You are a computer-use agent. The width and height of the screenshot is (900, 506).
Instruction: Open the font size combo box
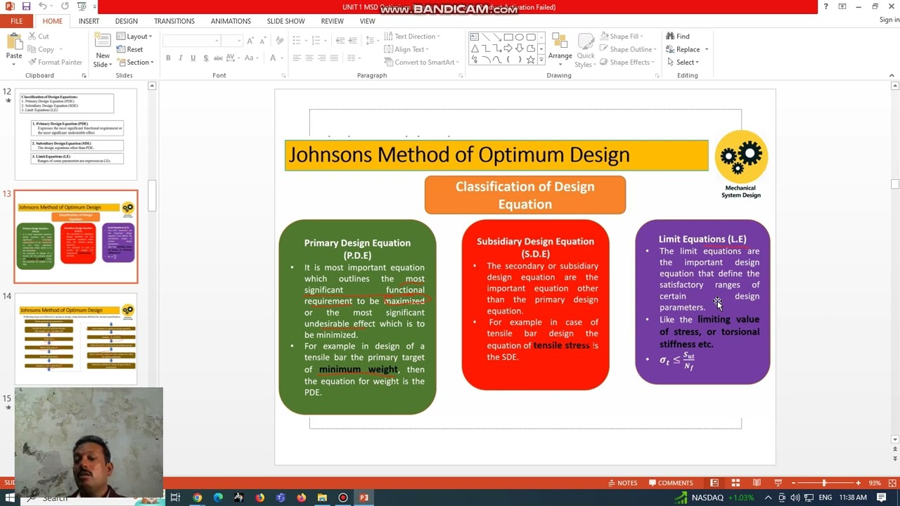231,41
